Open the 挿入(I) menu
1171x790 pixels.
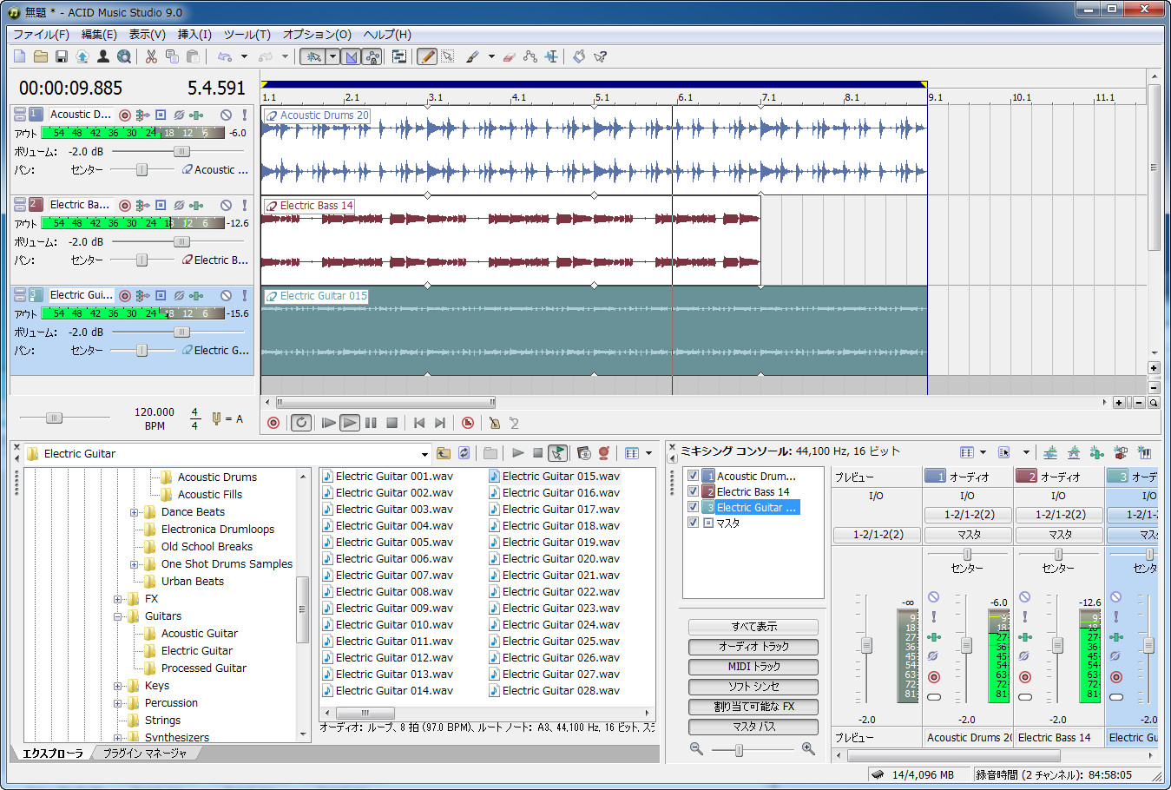[x=194, y=35]
